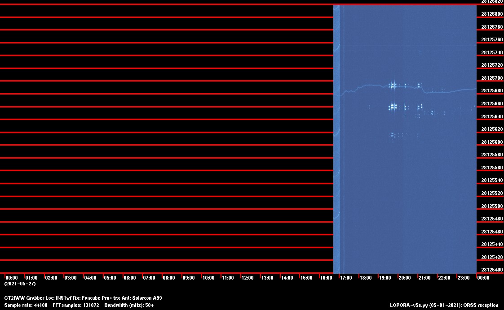The image size is (504, 310).
Task: Select the 28125460 frequency label
Action: point(492,232)
